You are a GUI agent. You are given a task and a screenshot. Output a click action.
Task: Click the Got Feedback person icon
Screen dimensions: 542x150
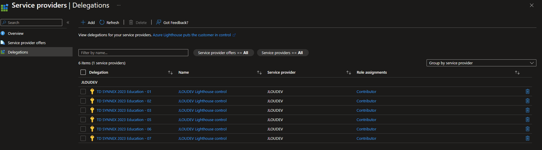click(159, 22)
